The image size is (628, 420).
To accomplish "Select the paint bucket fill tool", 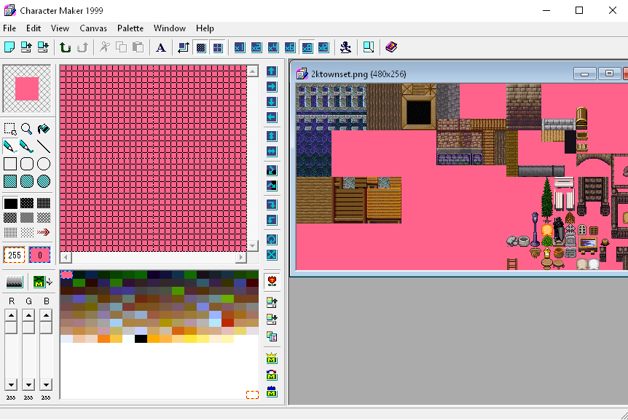I will [44, 129].
